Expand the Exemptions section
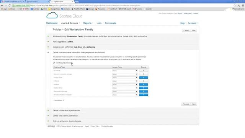 click(59, 100)
